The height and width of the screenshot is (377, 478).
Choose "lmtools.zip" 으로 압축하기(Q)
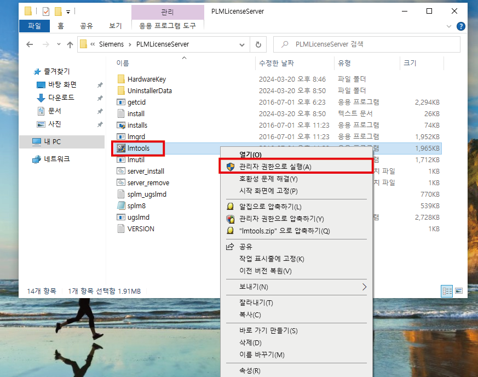pos(296,231)
